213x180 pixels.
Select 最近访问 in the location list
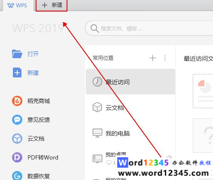(131, 82)
